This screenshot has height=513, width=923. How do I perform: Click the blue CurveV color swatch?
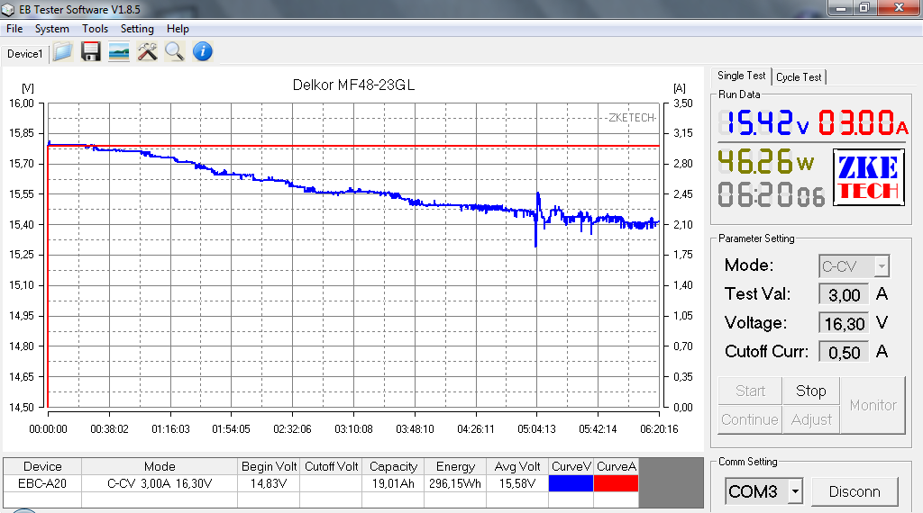pyautogui.click(x=571, y=483)
